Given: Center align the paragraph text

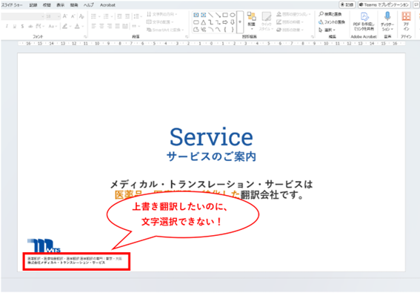Looking at the screenshot, I should (101, 26).
